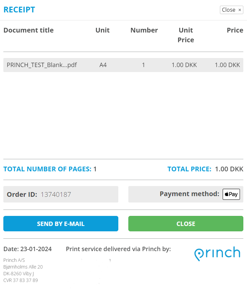
Task: Click the Date: 23-01-2024 text
Action: click(27, 249)
